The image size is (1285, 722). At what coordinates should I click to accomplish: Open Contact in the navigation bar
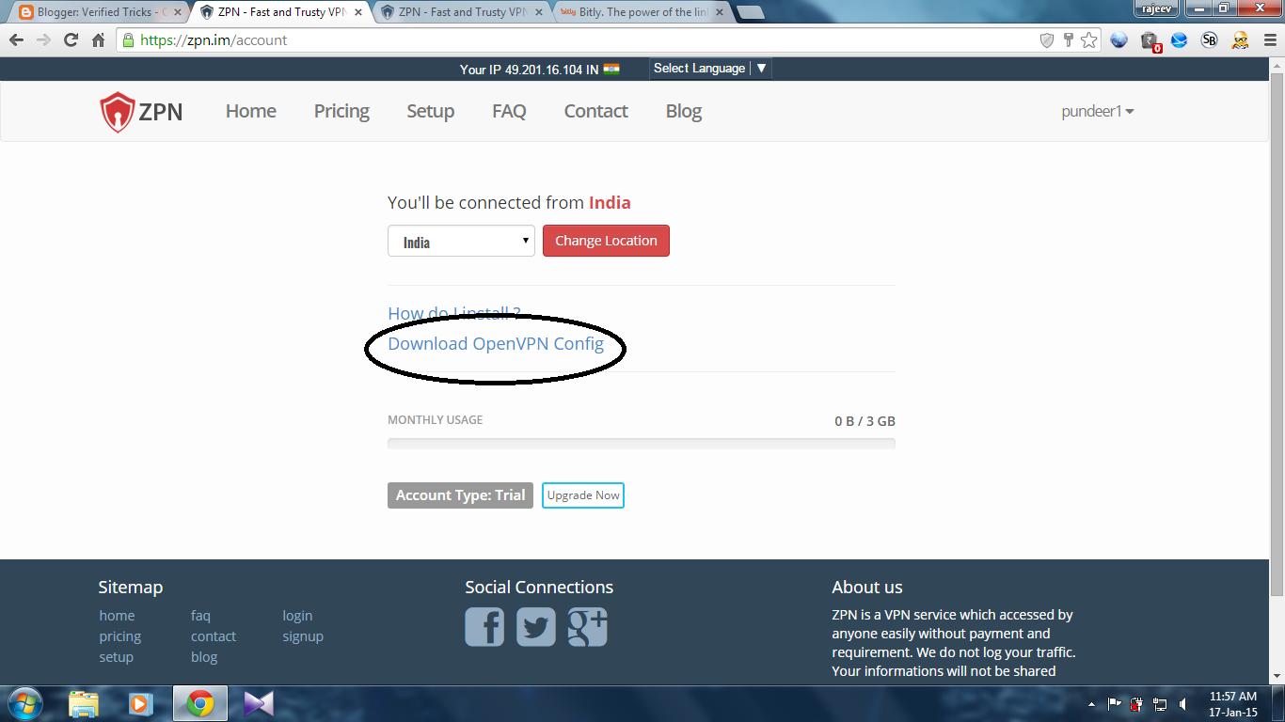(x=595, y=111)
